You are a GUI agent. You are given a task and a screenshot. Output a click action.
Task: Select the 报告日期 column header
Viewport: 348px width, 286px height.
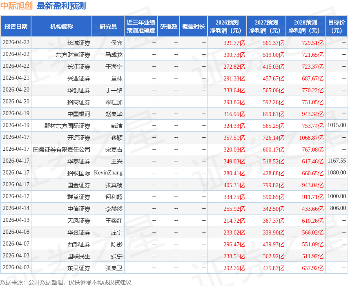point(16,26)
